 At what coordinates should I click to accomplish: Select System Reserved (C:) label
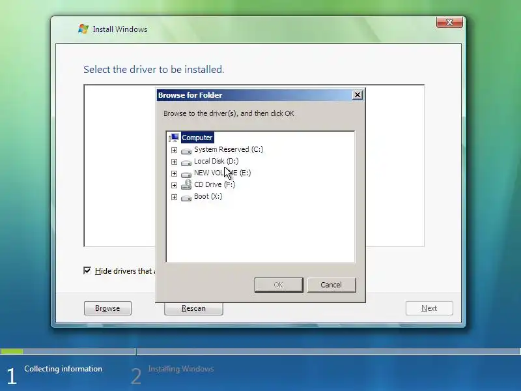[x=229, y=149]
